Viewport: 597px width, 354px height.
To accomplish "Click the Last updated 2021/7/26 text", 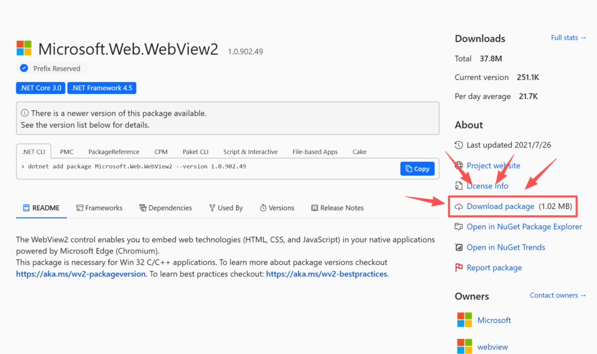I will [508, 145].
